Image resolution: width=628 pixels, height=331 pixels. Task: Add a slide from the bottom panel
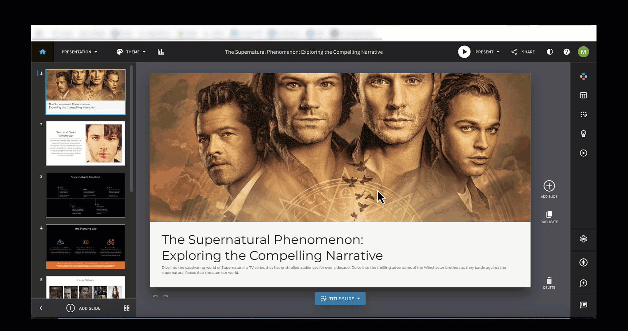83,308
